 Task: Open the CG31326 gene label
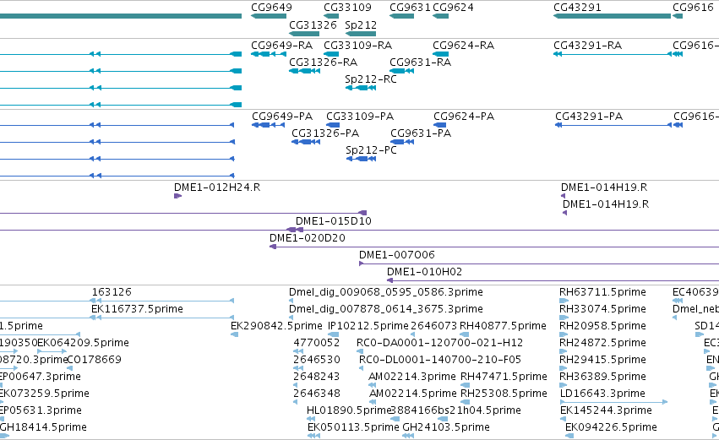tap(313, 24)
